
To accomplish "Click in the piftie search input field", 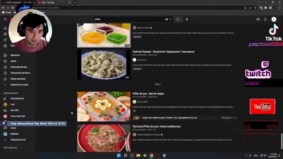I will (129, 19).
